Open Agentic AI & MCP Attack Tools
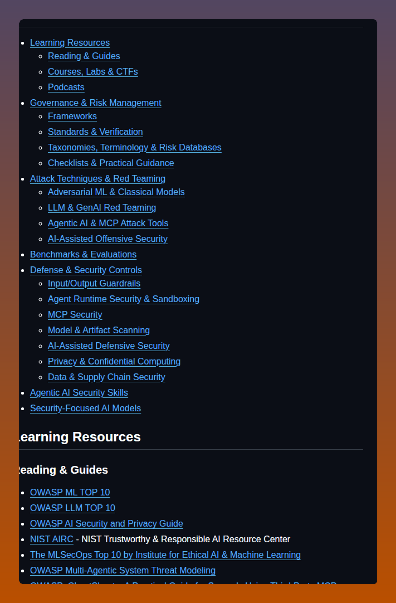396x603 pixels. pos(108,223)
